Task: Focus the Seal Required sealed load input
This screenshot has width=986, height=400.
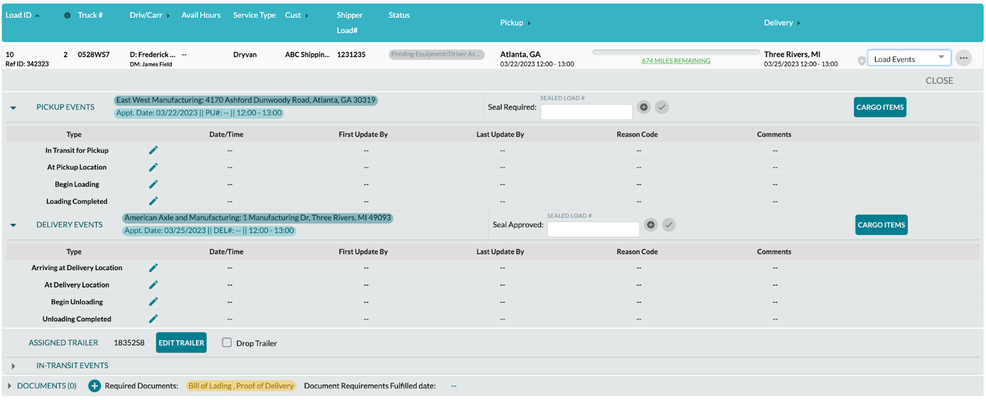Action: click(x=586, y=111)
